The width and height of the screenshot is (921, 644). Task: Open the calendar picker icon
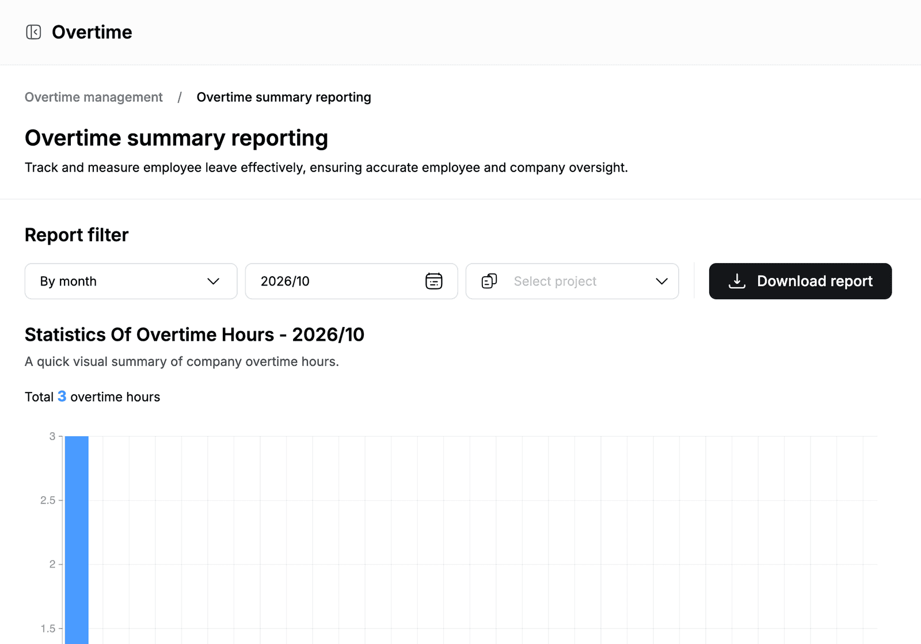click(433, 281)
